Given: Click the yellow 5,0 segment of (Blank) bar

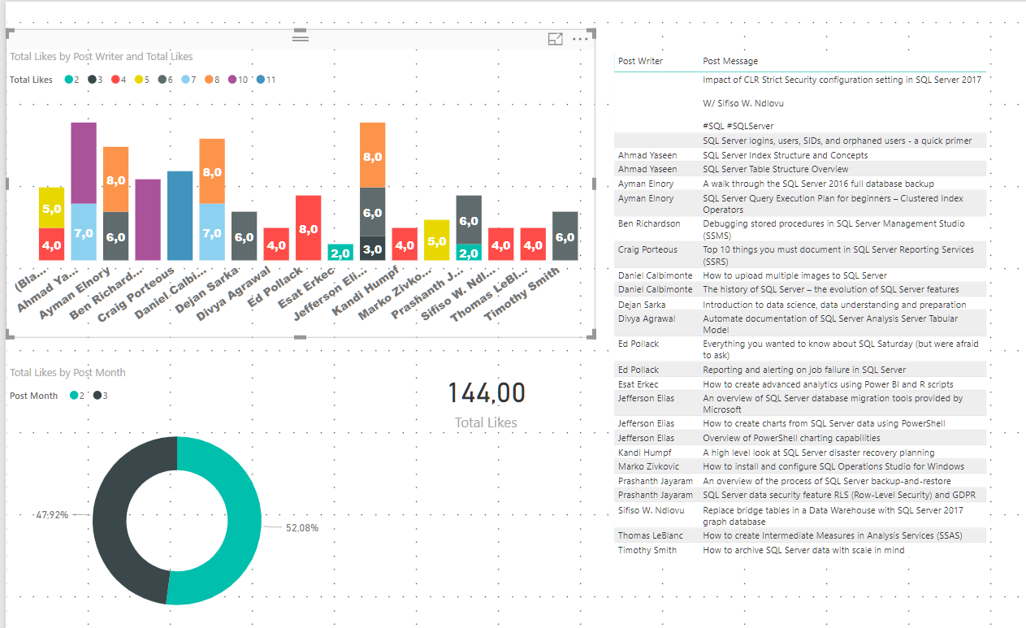Looking at the screenshot, I should pos(52,208).
